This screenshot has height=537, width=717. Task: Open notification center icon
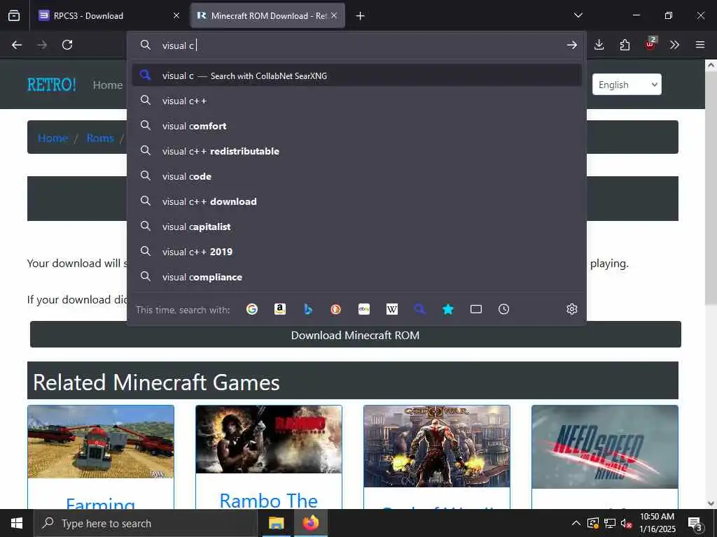pos(695,524)
